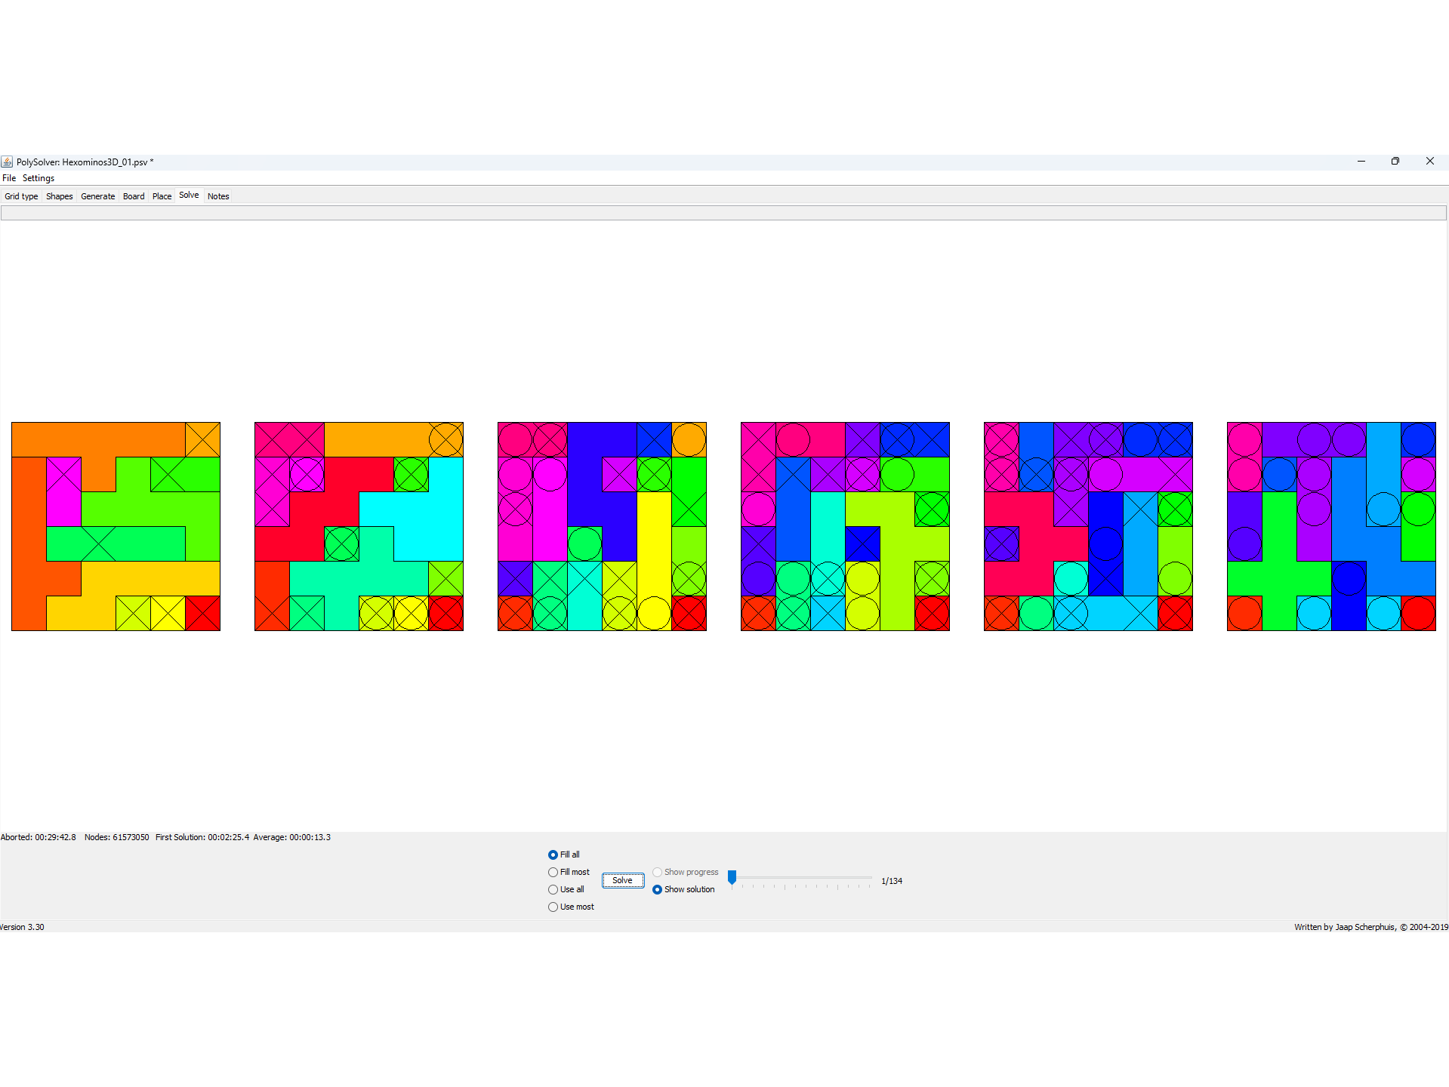Enable the Use most option
1449x1087 pixels.
[x=553, y=907]
